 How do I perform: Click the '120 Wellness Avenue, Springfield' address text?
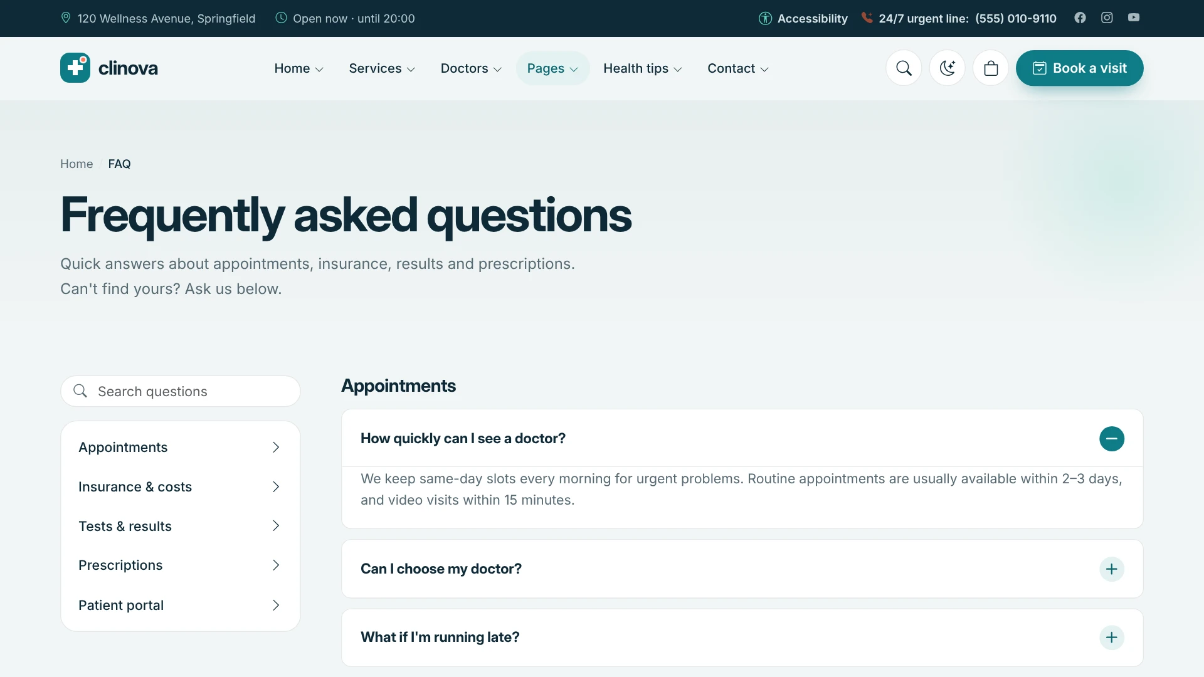(166, 18)
